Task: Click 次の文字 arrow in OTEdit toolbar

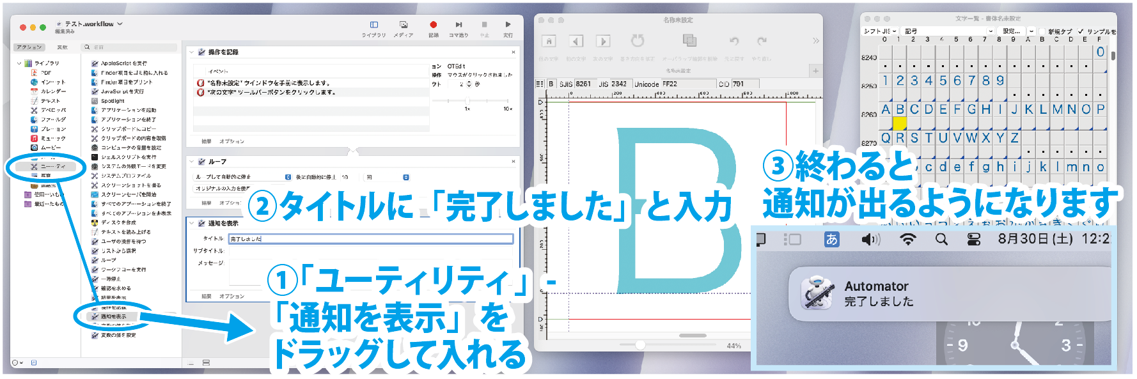Action: pos(603,41)
